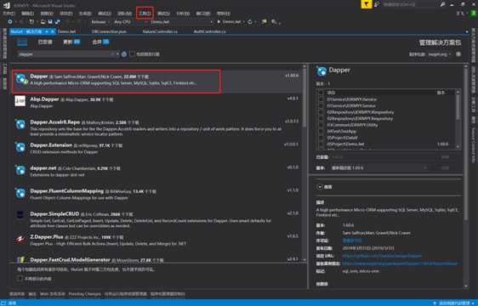
Task: Click the Quick Launch magnifier icon
Action: click(442, 4)
